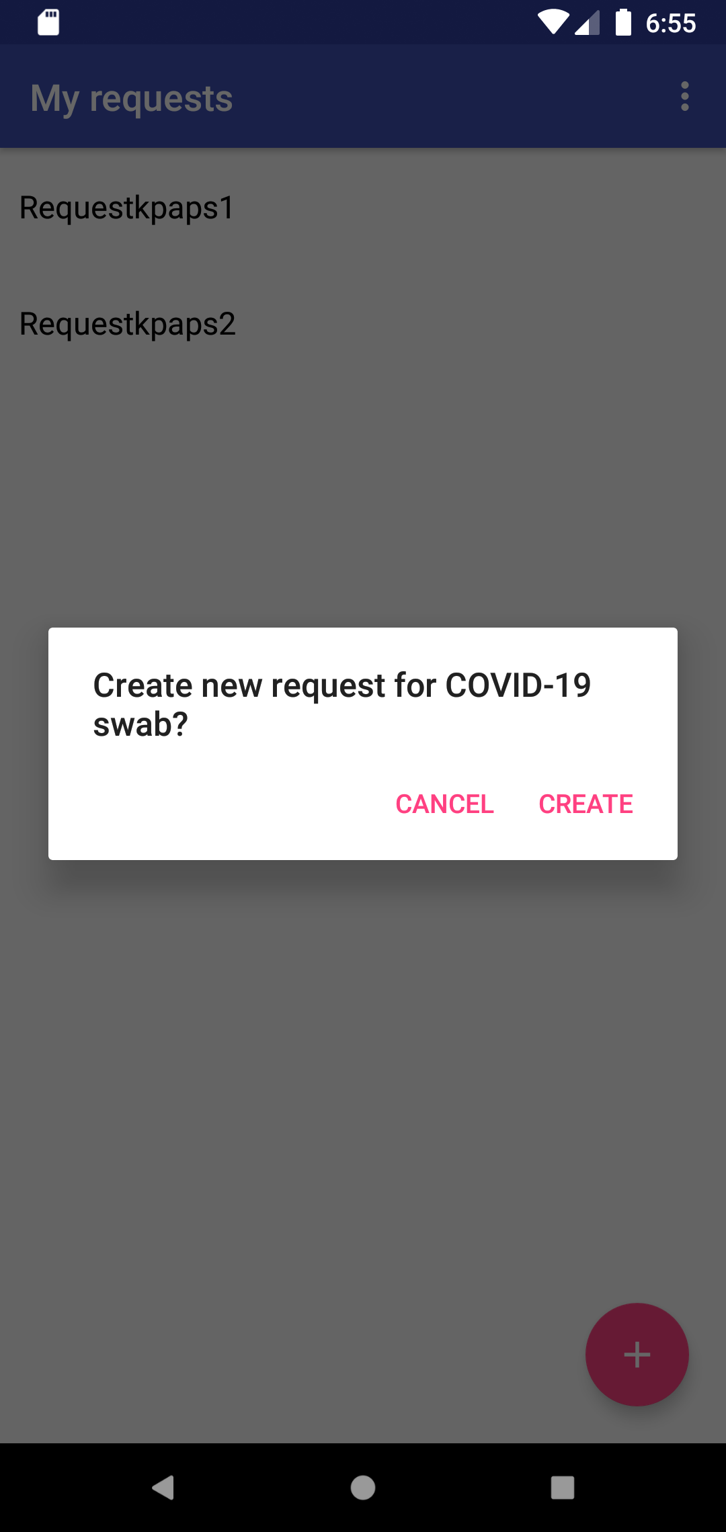The image size is (726, 1532).
Task: Tap the Android back navigation triangle
Action: pyautogui.click(x=163, y=1487)
